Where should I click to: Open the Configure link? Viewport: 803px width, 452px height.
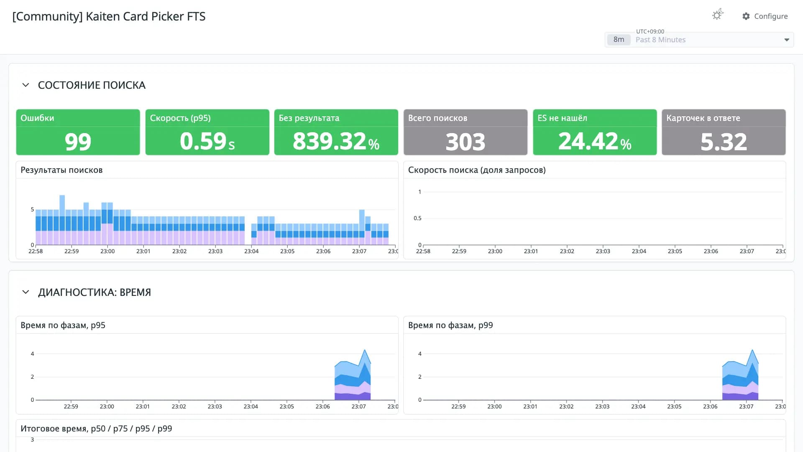point(765,16)
